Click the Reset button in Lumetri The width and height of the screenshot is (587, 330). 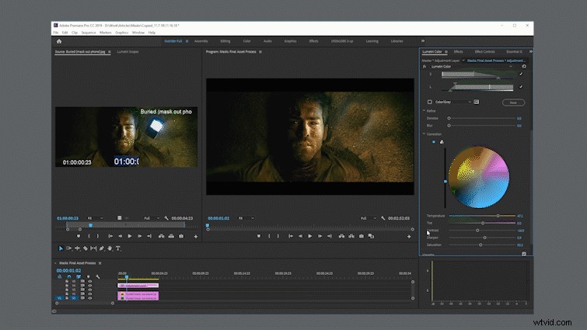513,102
